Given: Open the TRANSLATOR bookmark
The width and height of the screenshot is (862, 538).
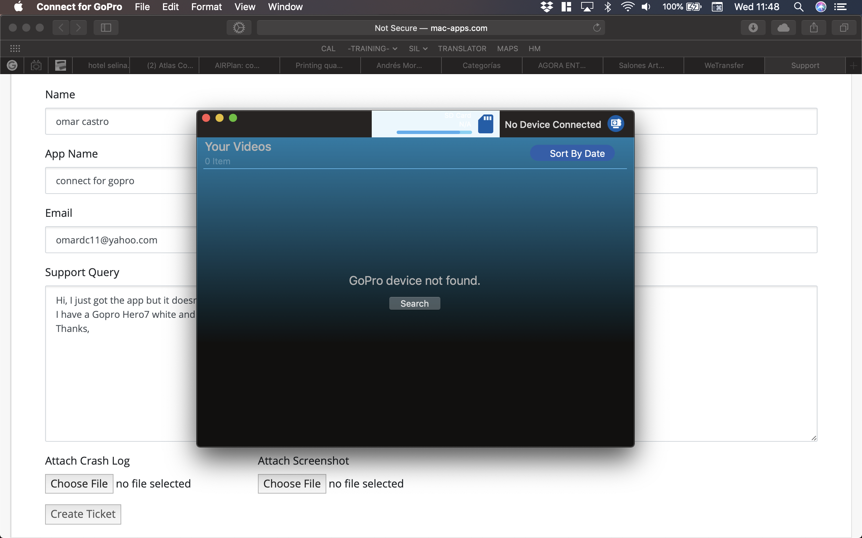Looking at the screenshot, I should tap(462, 48).
